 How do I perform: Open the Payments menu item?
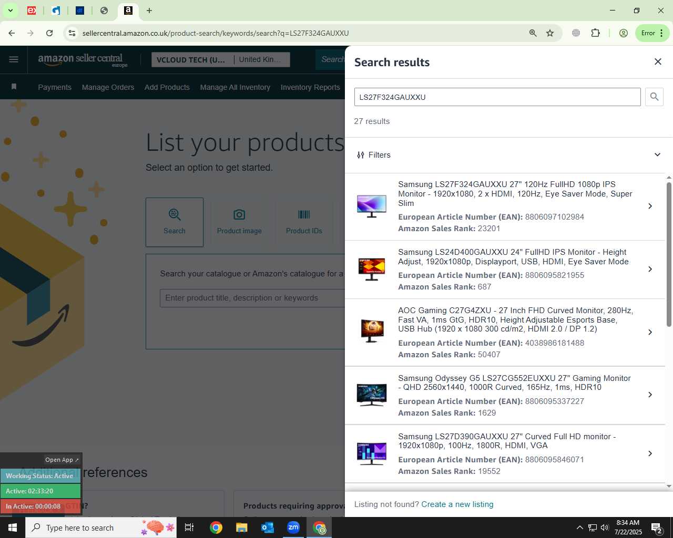[x=55, y=87]
